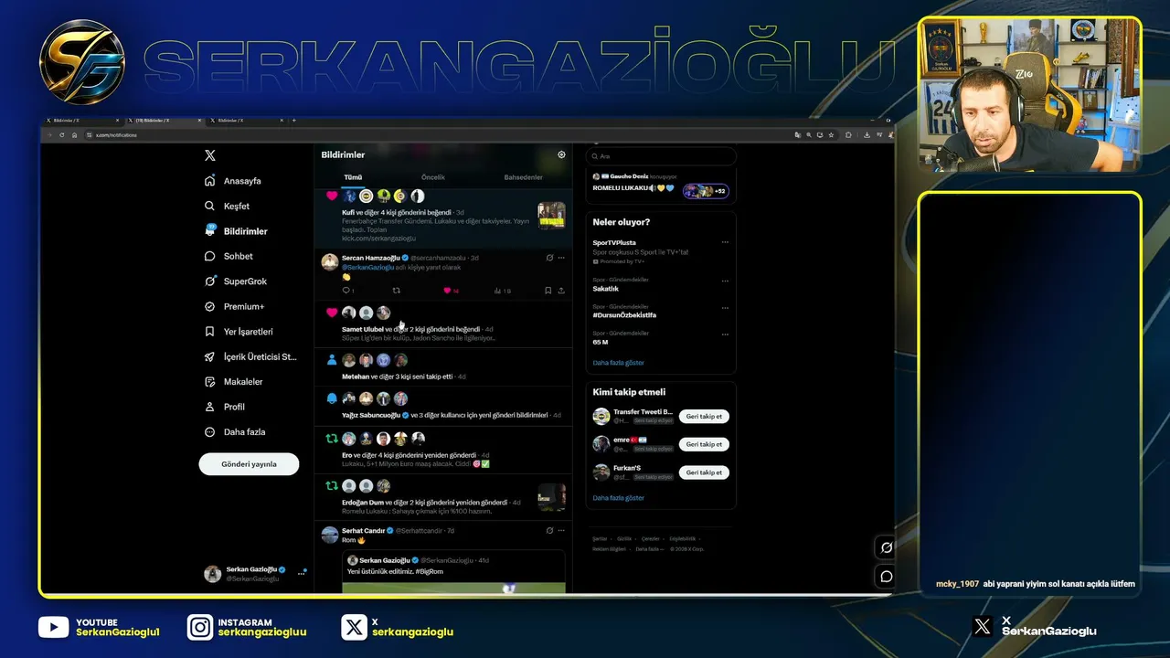Open a new browser tab
1170x658 pixels.
293,121
